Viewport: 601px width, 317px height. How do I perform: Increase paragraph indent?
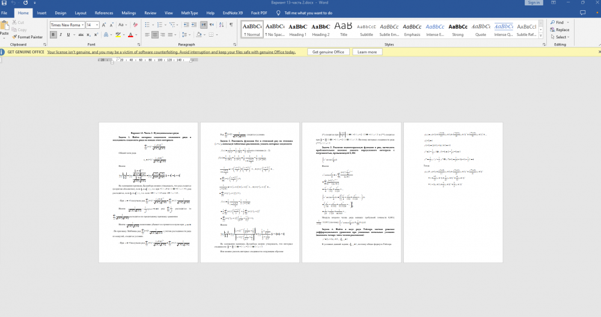[194, 25]
